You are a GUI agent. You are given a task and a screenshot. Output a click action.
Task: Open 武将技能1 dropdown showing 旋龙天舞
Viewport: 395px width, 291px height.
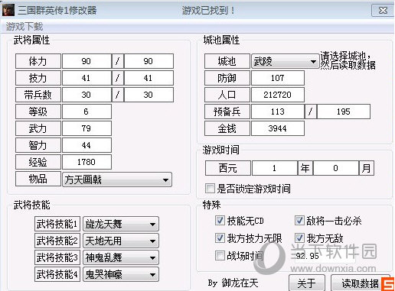pyautogui.click(x=121, y=224)
